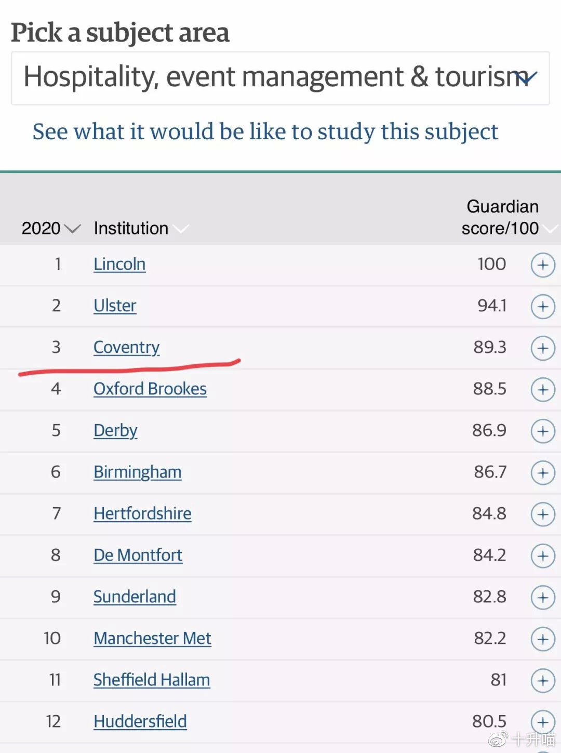Open the Sheffield Hallam link
The width and height of the screenshot is (561, 753).
point(152,680)
